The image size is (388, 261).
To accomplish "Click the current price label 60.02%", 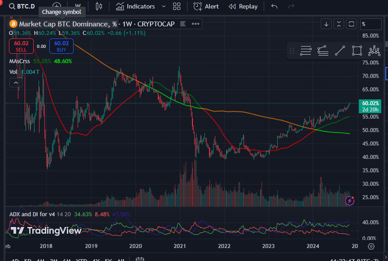I will (x=371, y=103).
